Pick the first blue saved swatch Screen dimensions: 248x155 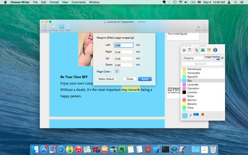click(x=194, y=115)
